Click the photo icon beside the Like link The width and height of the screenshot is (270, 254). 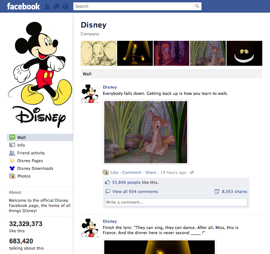click(106, 172)
